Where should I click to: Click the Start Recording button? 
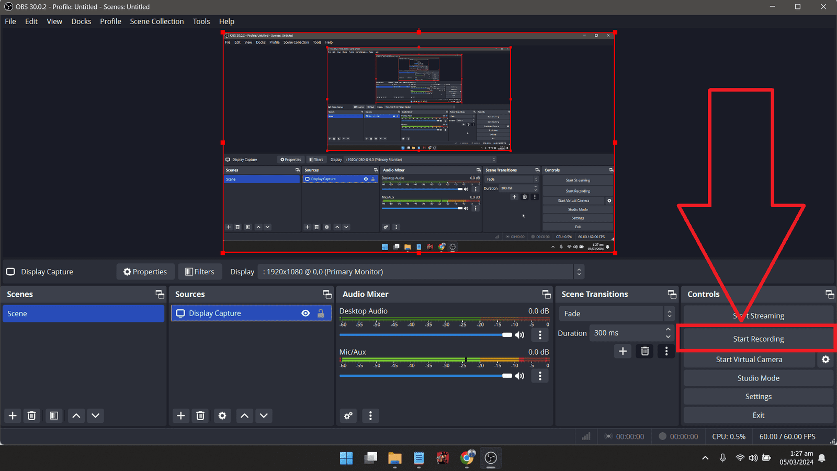758,339
